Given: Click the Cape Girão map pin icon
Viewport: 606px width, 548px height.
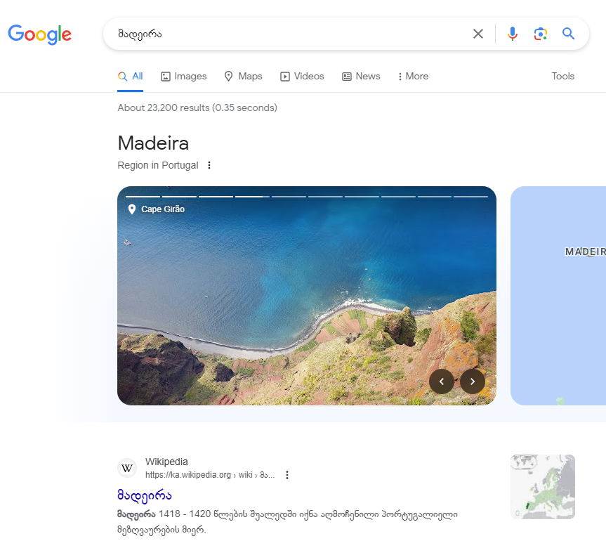Looking at the screenshot, I should click(132, 209).
